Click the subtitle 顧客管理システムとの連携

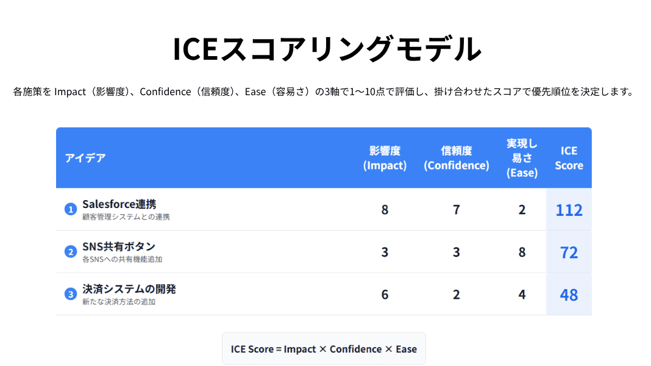126,217
